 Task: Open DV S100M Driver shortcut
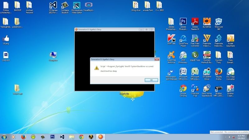coord(207,74)
